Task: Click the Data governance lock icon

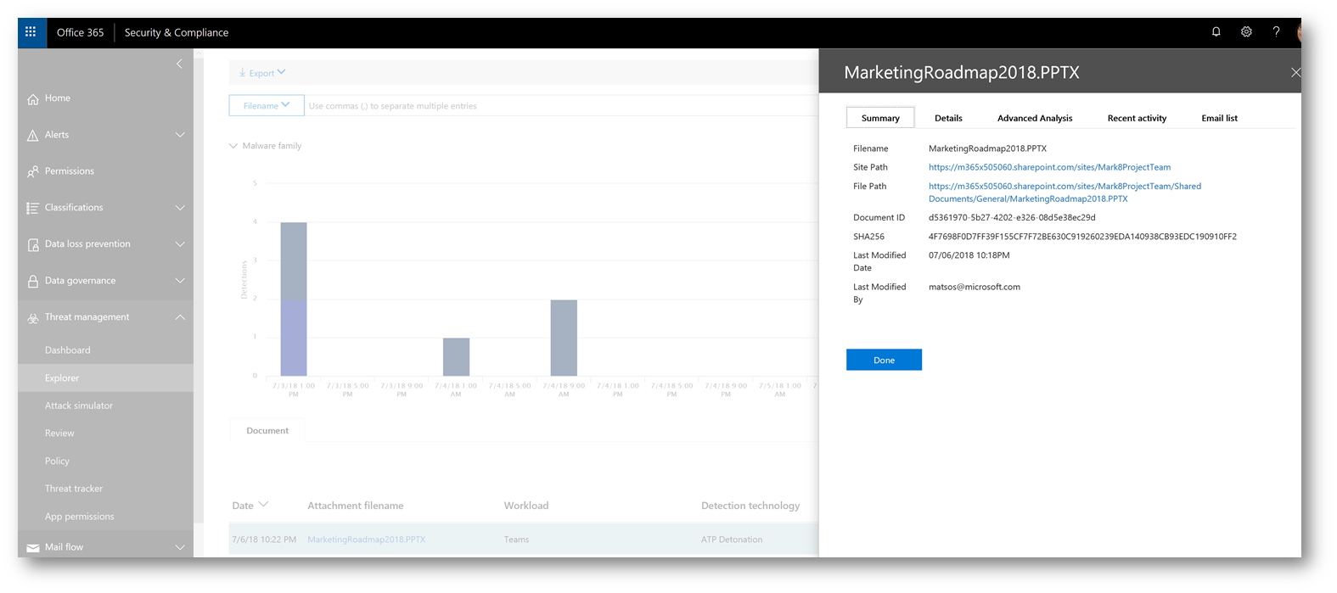Action: tap(33, 281)
